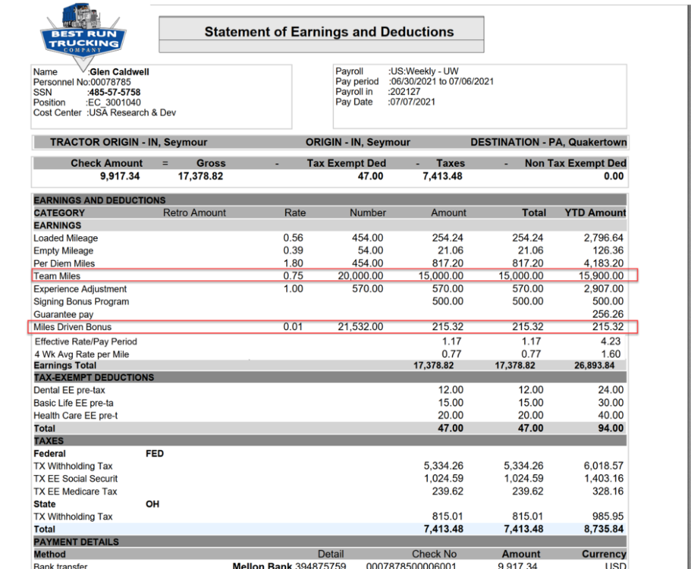This screenshot has height=569, width=691.
Task: Click the Earnings Total YTD amount 26,893.84
Action: [x=594, y=365]
